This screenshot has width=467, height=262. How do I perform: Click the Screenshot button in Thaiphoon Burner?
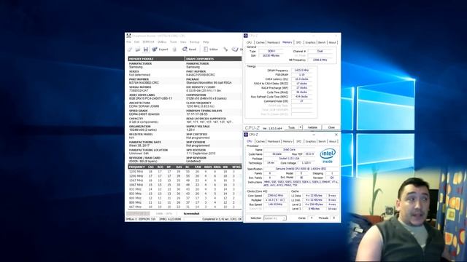point(191,213)
